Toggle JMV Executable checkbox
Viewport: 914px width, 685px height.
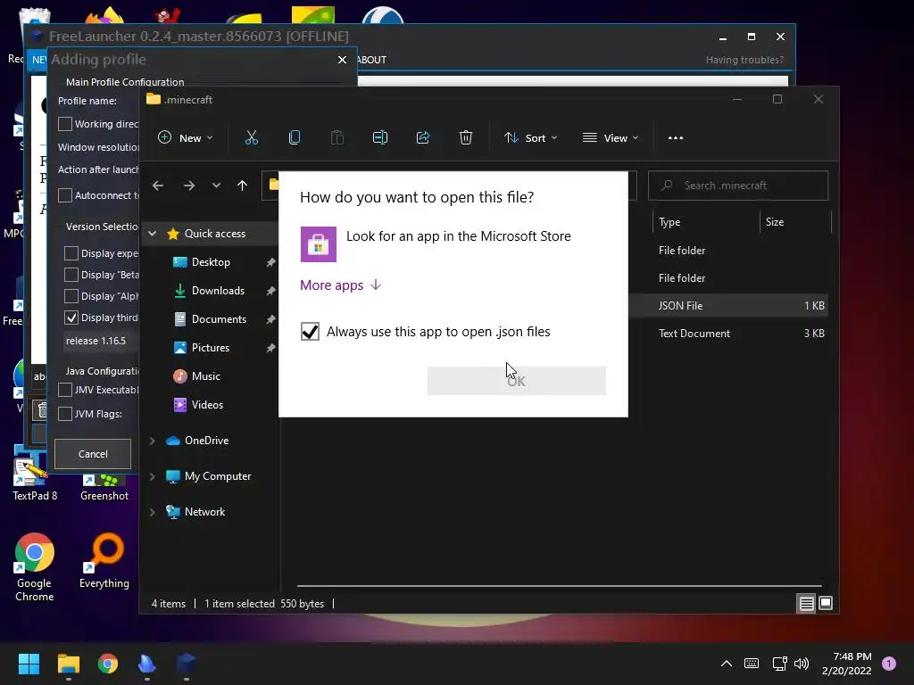pos(65,390)
